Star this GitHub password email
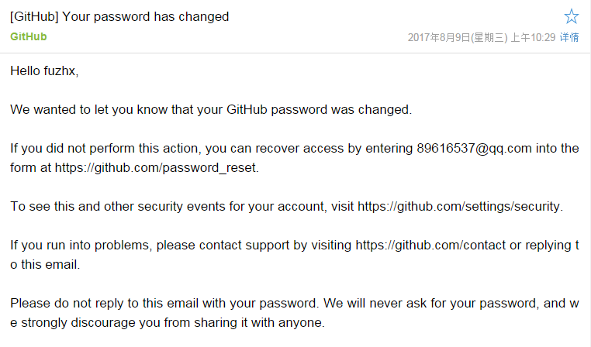The image size is (591, 347). (x=572, y=16)
